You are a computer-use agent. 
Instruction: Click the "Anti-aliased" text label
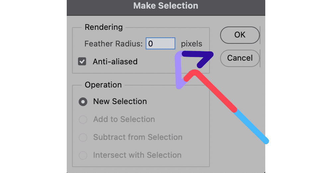point(115,62)
